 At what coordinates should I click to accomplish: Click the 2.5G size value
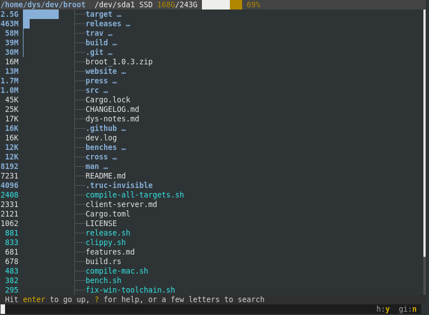(10, 14)
